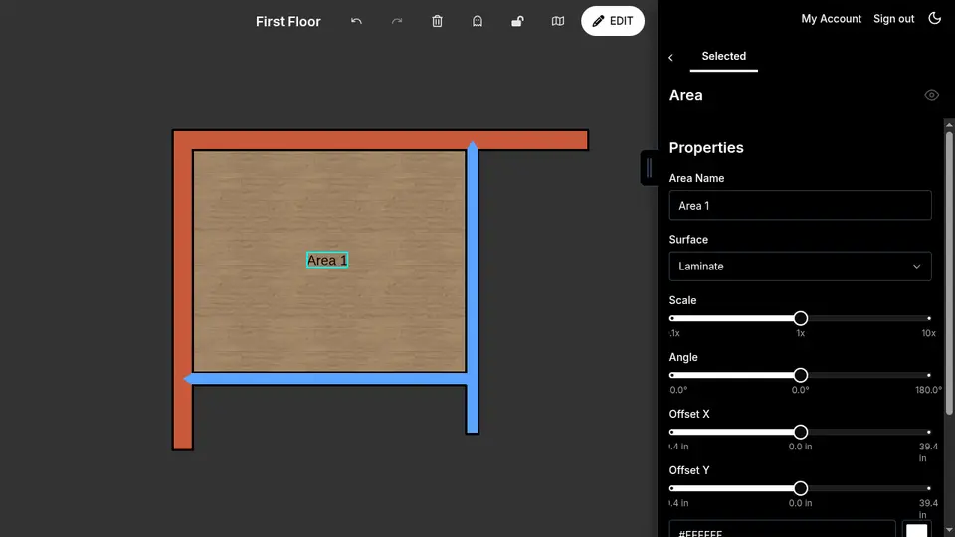Click the hex color input field

click(782, 529)
